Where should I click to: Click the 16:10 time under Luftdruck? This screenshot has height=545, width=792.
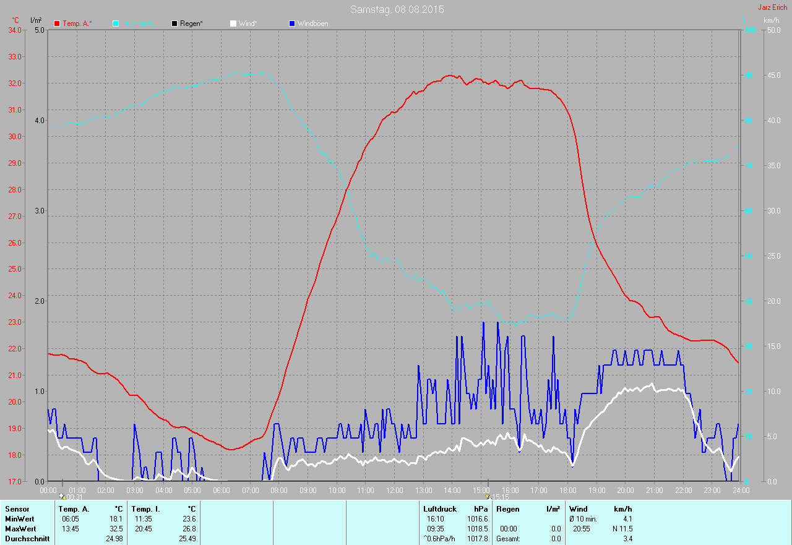(x=436, y=519)
